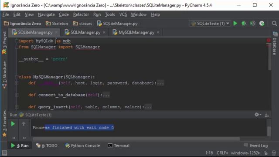Collapse the import block fold marker
279x157 pixels.
click(17, 41)
